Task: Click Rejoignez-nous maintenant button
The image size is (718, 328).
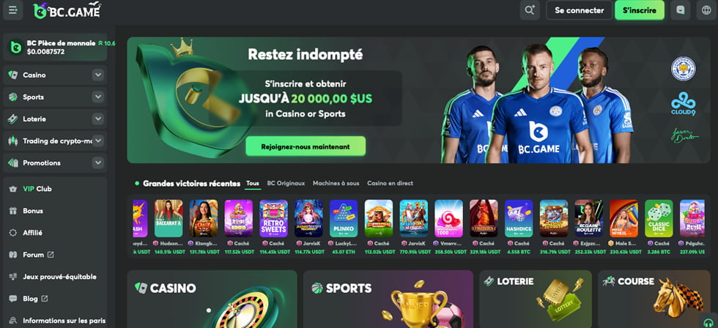Action: pyautogui.click(x=306, y=146)
